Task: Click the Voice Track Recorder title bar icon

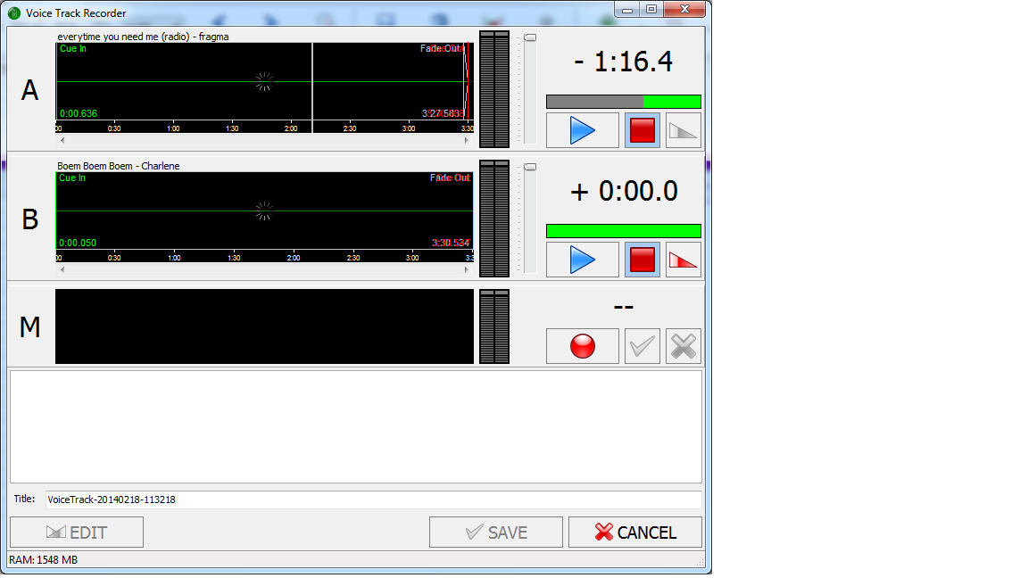Action: pos(12,12)
